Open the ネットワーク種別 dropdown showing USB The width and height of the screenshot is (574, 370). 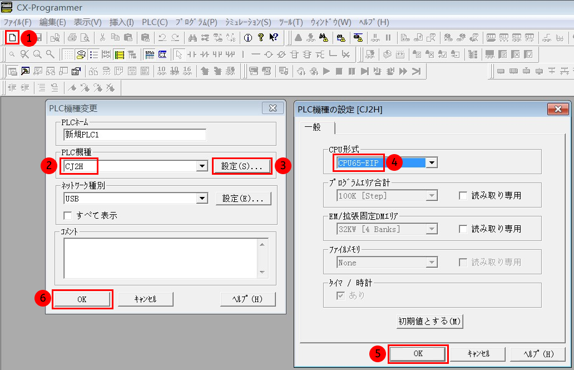(202, 199)
